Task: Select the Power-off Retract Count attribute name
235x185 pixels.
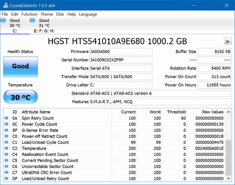Action: point(45,137)
